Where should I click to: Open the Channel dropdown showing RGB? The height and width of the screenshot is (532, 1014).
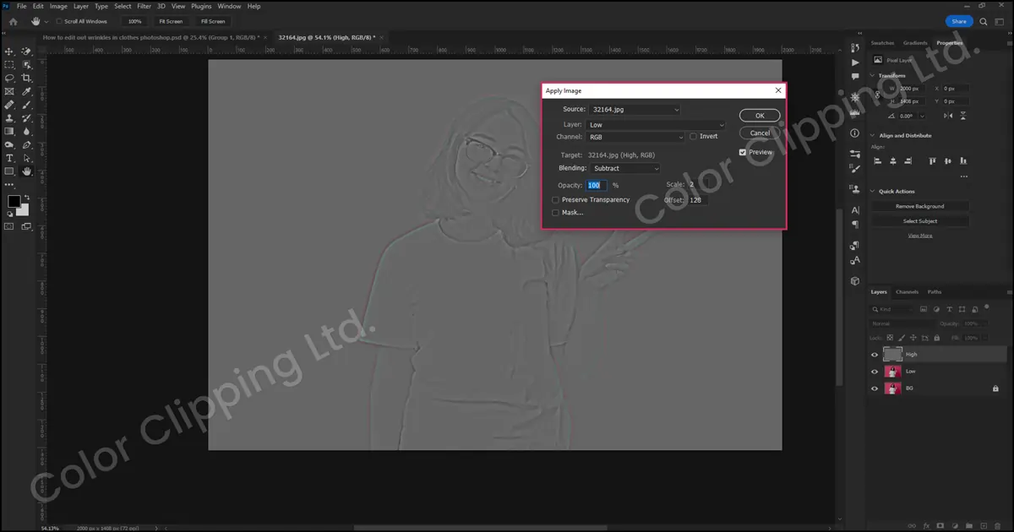(635, 137)
